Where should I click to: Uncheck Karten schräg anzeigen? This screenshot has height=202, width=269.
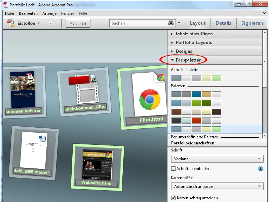(173, 198)
